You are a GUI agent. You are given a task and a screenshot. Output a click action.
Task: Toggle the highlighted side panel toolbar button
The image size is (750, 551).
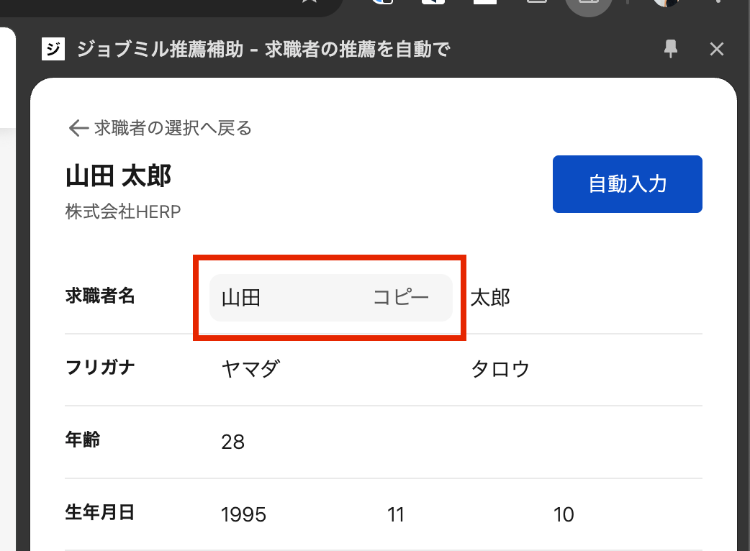(588, 4)
